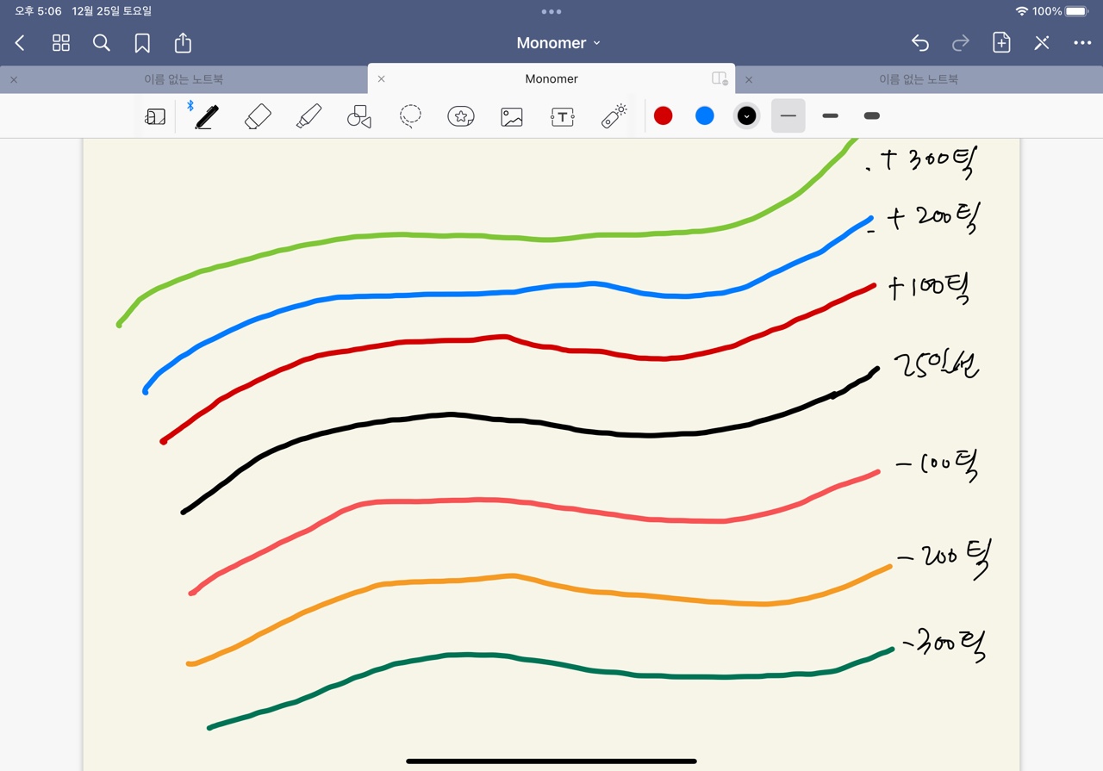
Task: Switch to the left untitled notebook tab
Action: [x=183, y=79]
